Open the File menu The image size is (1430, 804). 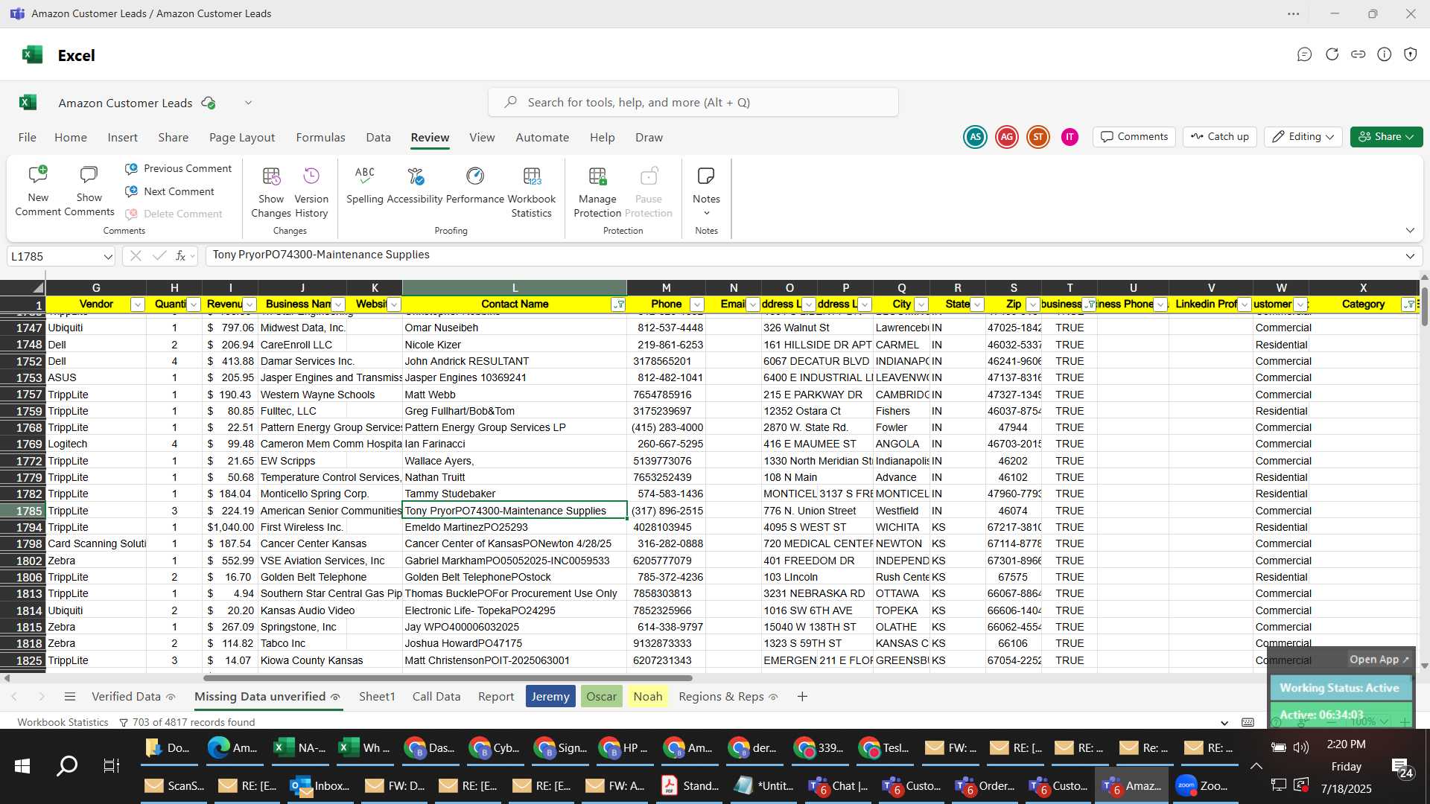(28, 138)
